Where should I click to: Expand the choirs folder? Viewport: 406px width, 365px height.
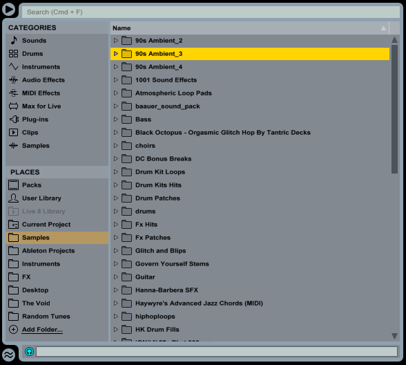point(116,146)
